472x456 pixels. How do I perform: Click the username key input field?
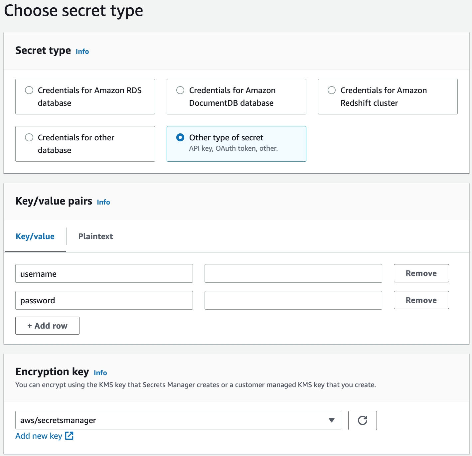tap(104, 274)
